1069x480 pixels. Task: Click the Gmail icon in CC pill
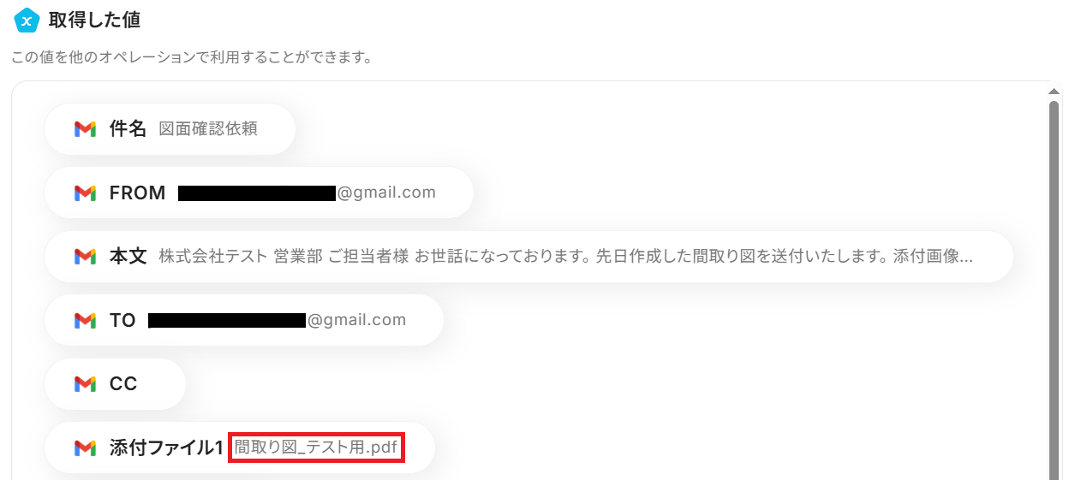coord(85,384)
